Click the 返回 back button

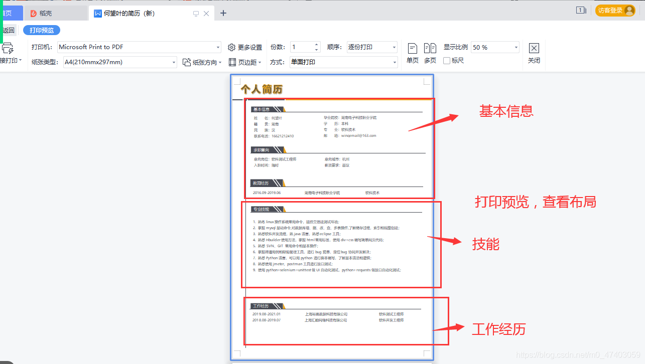(x=9, y=30)
